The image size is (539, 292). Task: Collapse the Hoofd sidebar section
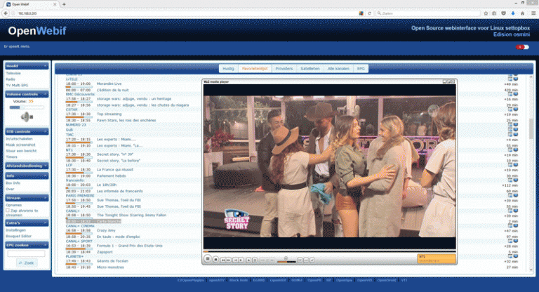pyautogui.click(x=46, y=65)
